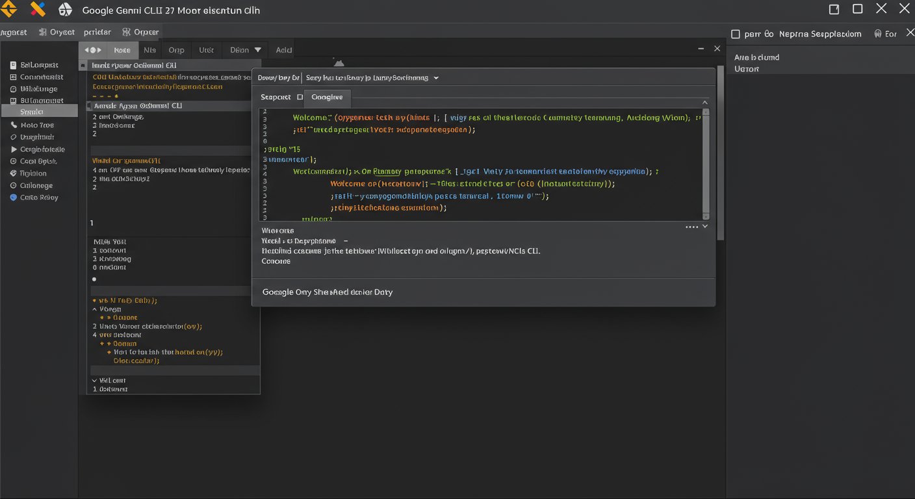Click the blue circle icon beside 'Caito Rdoy'

[x=14, y=198]
